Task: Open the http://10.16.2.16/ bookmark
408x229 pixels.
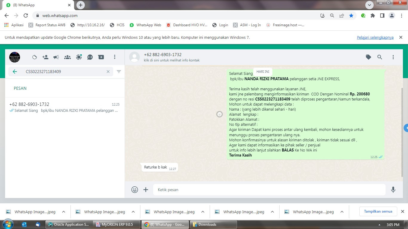Action: click(x=88, y=25)
